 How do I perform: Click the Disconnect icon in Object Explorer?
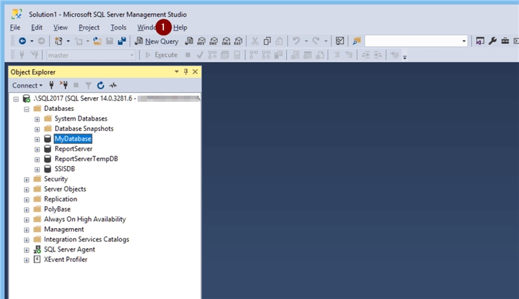pyautogui.click(x=64, y=85)
